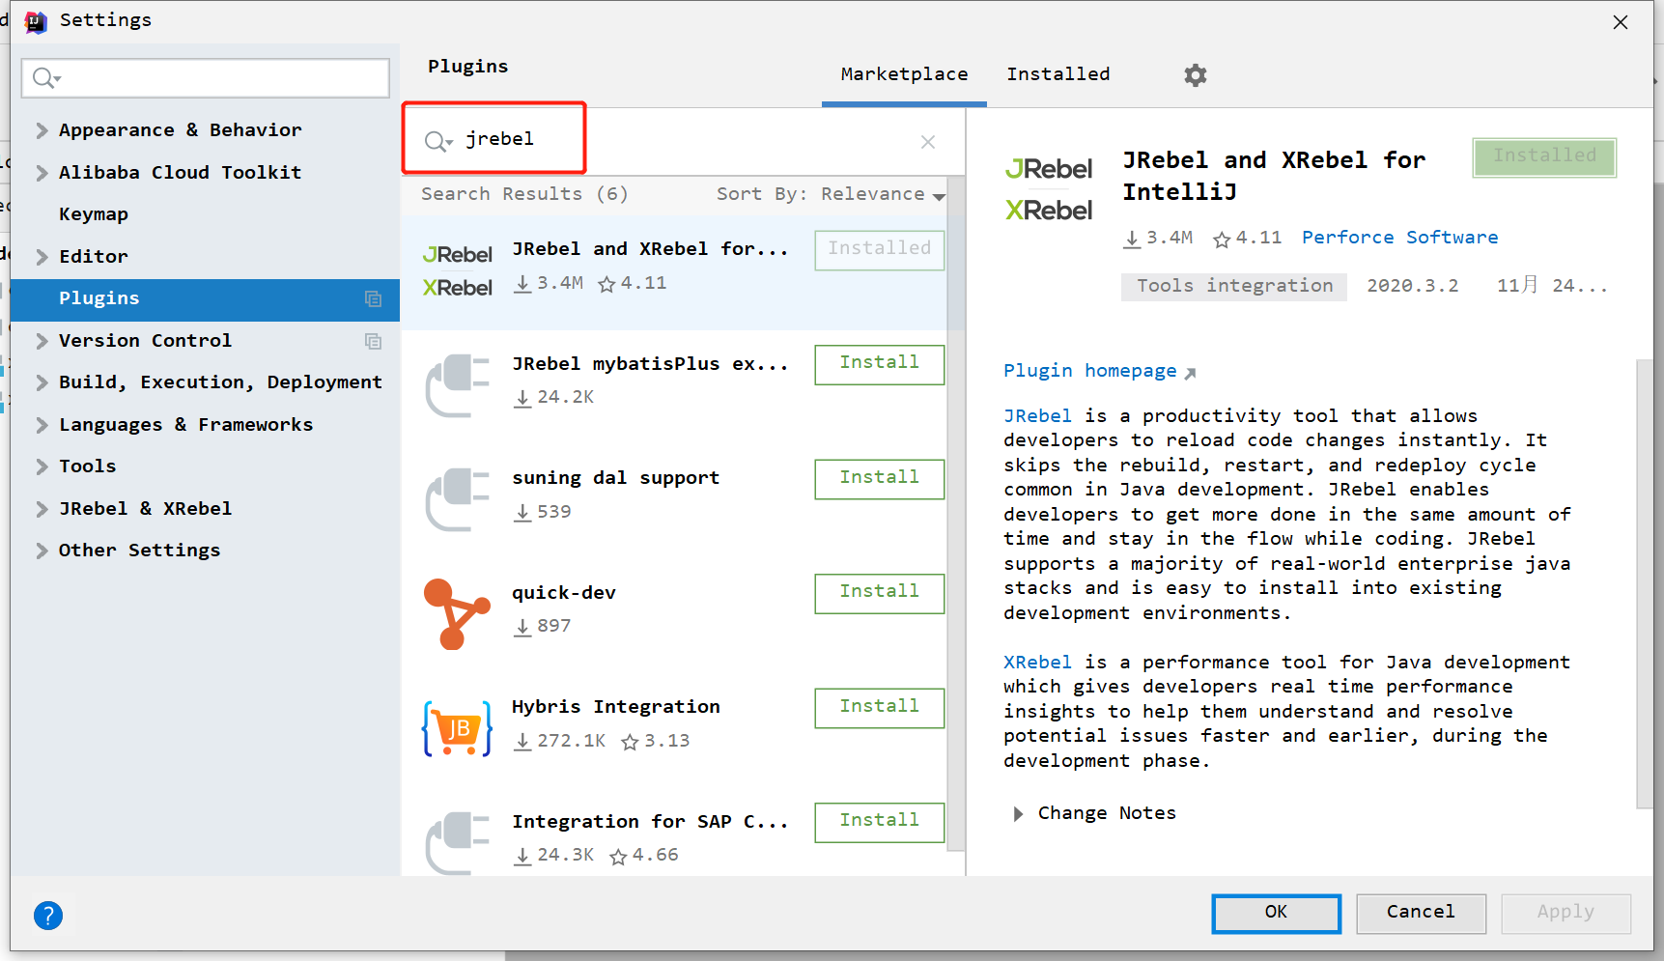
Task: Click the JRebel XRebel logo in results list
Action: pyautogui.click(x=458, y=271)
